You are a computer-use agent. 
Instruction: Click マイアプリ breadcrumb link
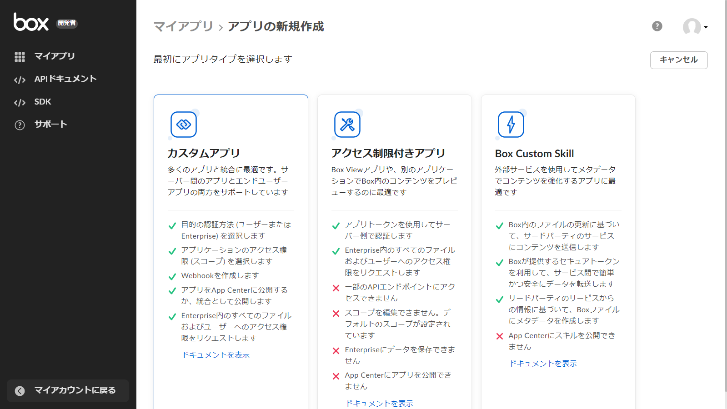[x=183, y=26]
